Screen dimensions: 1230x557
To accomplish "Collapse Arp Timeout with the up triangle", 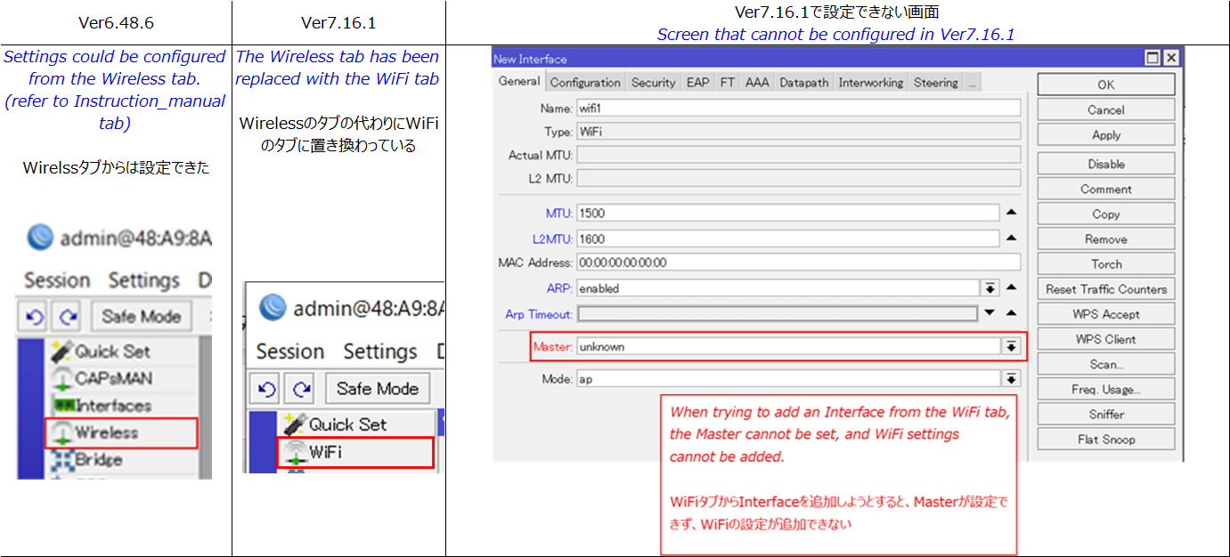I will click(1011, 313).
